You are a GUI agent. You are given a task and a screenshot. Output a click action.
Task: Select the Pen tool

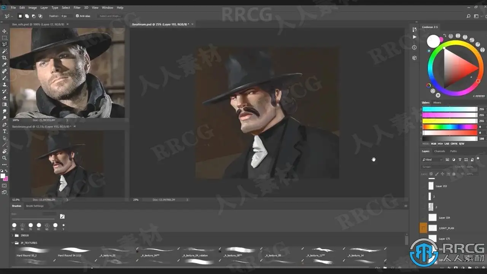5,124
